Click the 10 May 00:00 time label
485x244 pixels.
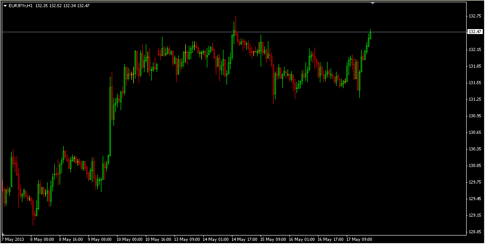click(130, 240)
